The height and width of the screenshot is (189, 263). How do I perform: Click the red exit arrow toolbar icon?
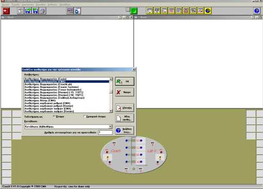point(6,11)
